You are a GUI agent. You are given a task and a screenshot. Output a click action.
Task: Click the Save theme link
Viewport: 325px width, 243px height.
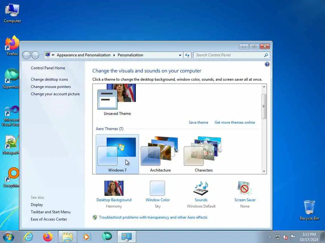pyautogui.click(x=199, y=122)
